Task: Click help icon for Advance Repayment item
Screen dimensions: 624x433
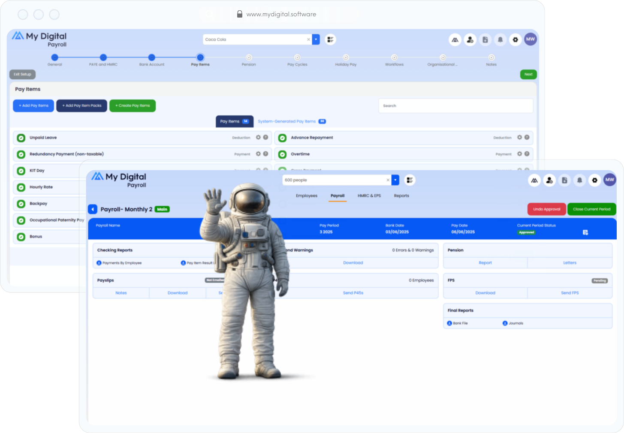Action: pos(527,138)
